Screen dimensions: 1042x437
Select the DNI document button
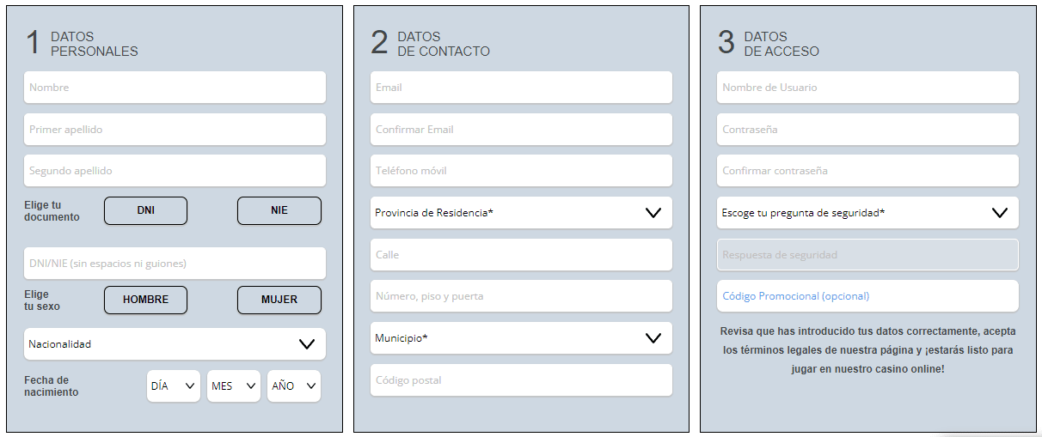point(145,211)
